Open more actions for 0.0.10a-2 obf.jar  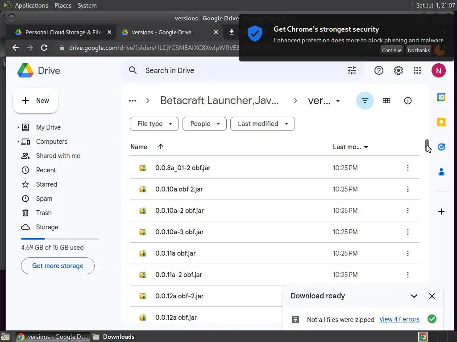click(407, 211)
